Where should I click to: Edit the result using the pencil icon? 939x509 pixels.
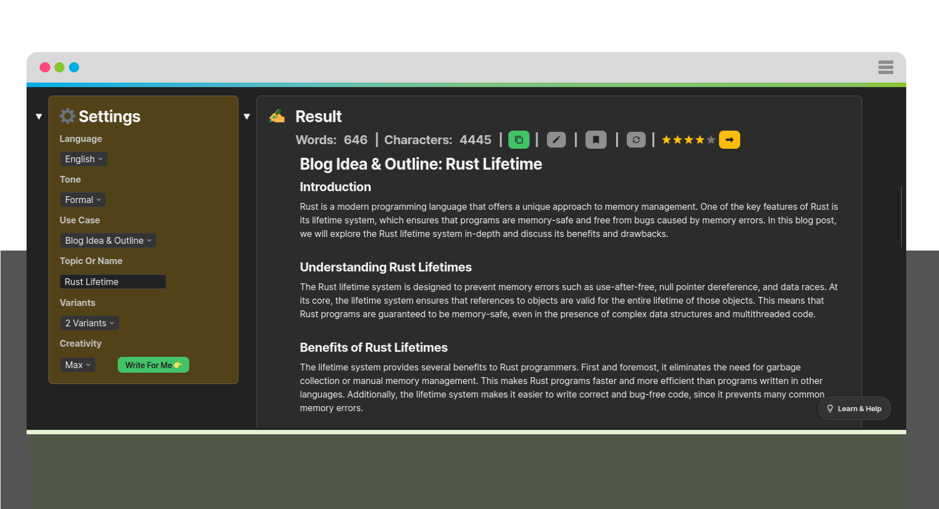tap(556, 140)
